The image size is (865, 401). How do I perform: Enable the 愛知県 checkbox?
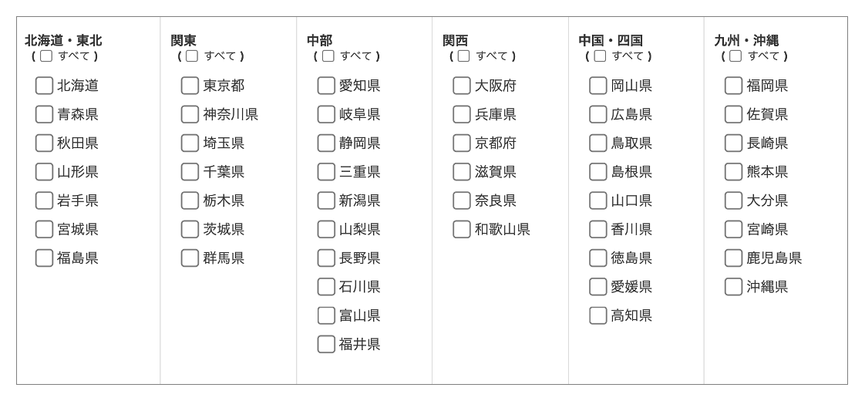326,86
